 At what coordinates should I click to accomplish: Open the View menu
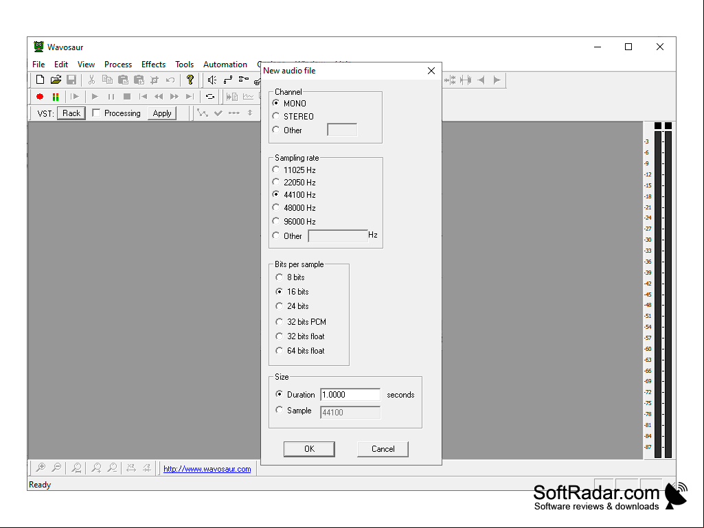(87, 65)
